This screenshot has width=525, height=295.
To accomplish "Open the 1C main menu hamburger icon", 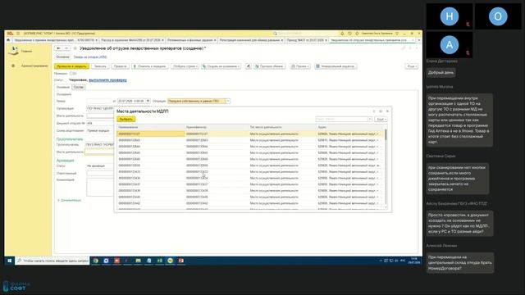I will click(x=18, y=34).
